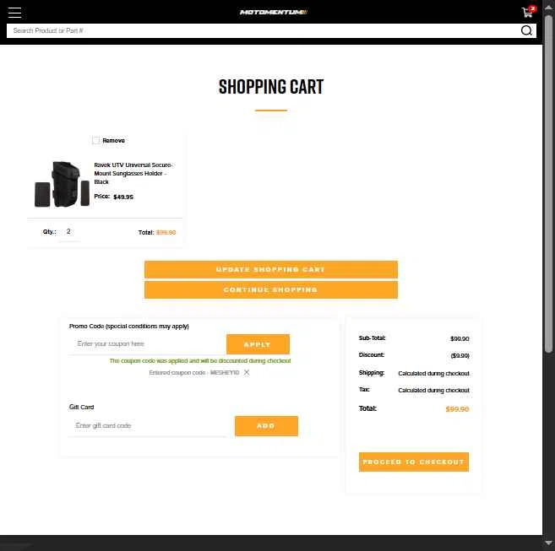Click the Gift Card label
This screenshot has width=555, height=551.
coord(81,407)
